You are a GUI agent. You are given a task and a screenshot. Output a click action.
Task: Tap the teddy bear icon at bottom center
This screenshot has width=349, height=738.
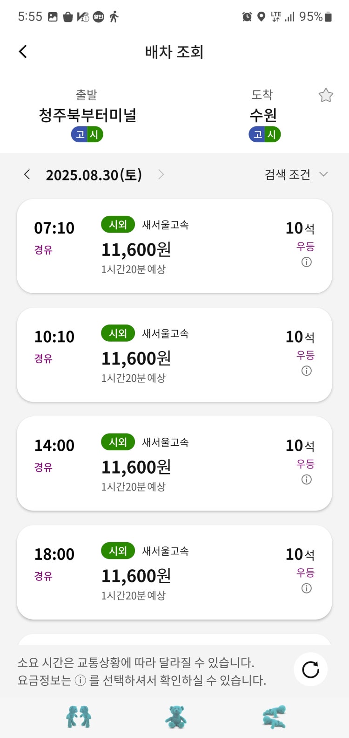click(175, 717)
